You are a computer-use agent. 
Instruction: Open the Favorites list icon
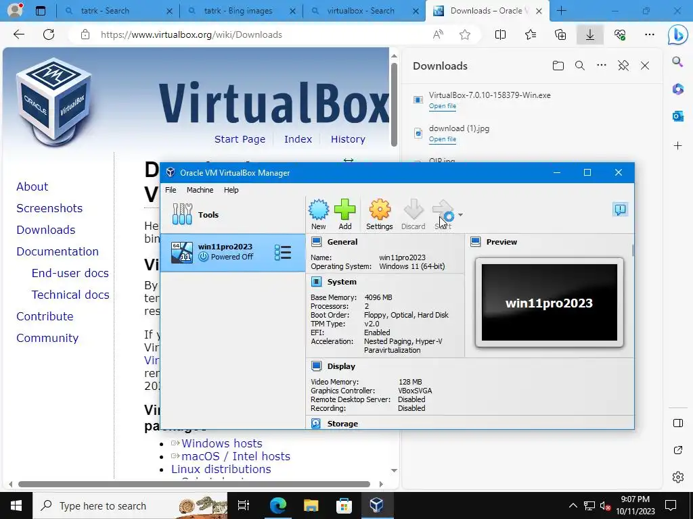pyautogui.click(x=531, y=34)
